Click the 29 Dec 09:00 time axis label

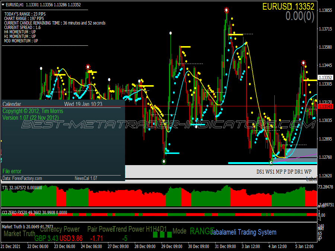pyautogui.click(x=172, y=246)
